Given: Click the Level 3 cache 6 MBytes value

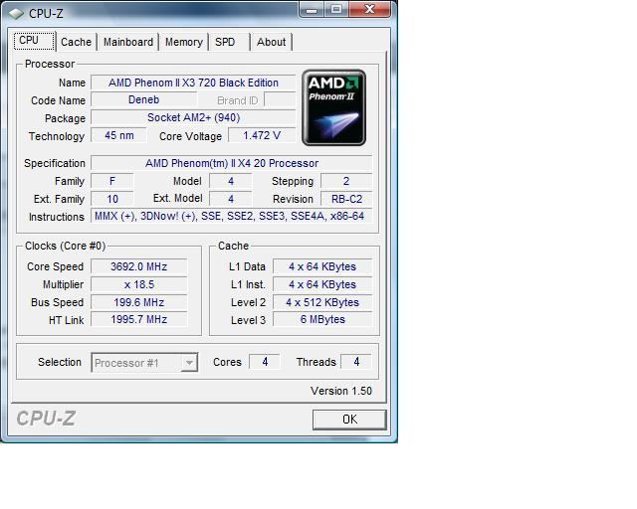Looking at the screenshot, I should pyautogui.click(x=322, y=319).
